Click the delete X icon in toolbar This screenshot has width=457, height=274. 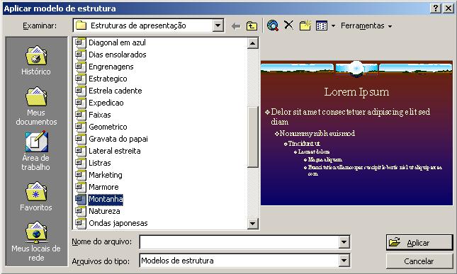(288, 25)
